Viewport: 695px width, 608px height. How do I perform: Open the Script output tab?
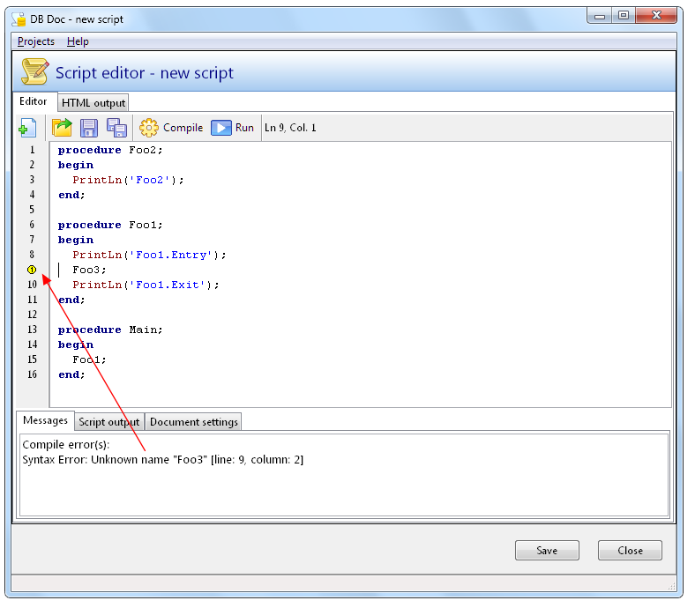pyautogui.click(x=109, y=422)
